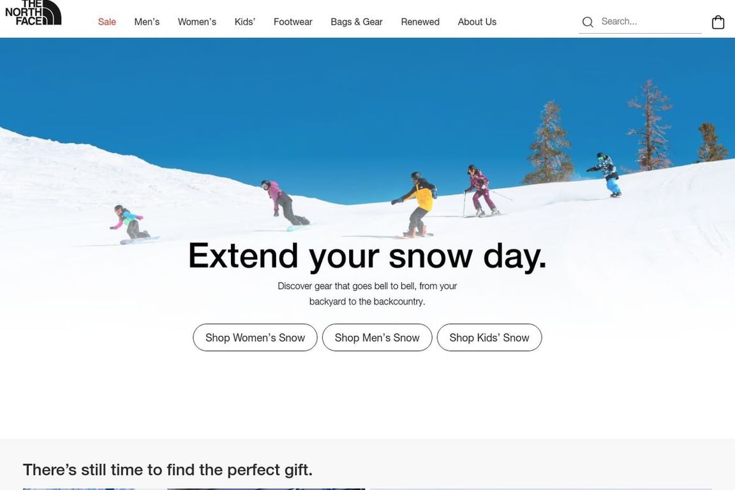Screen dimensions: 735x490
Task: Open the Sale menu item
Action: (x=107, y=22)
